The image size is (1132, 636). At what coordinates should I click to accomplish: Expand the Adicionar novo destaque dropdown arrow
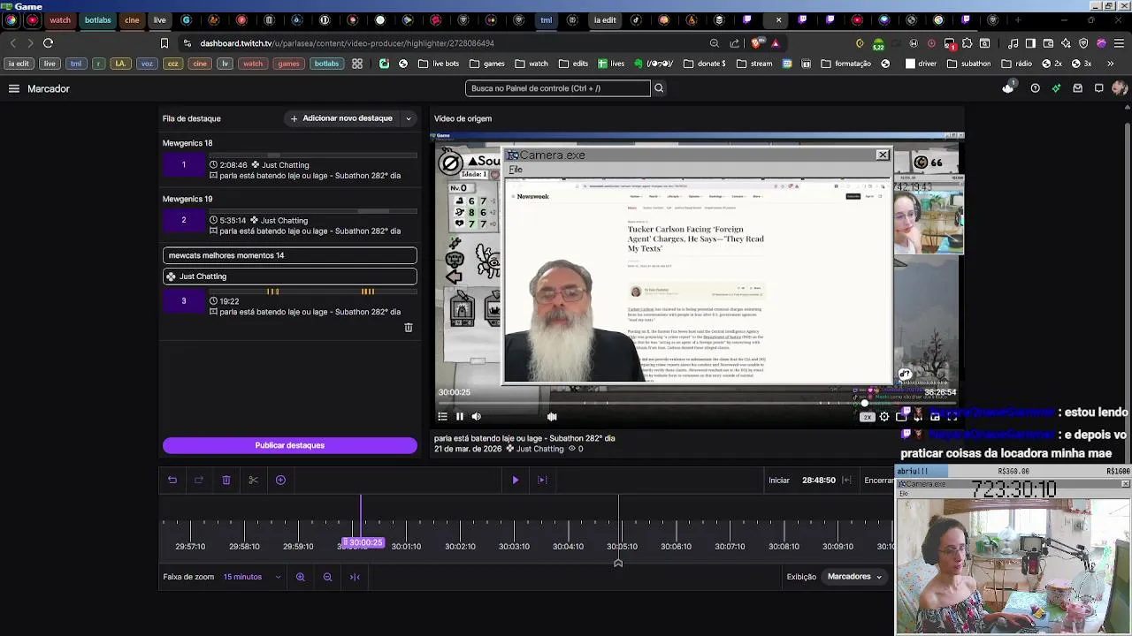(x=409, y=118)
